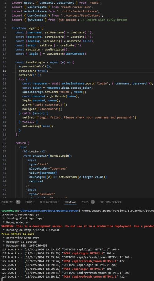Viewport: 154px width, 281px height.
Task: Open the DEBUG CONSOLE tab
Action: (x=49, y=202)
